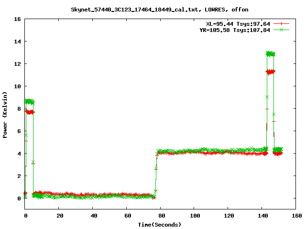Click x-axis tick label 80
306x229 pixels.
(x=162, y=216)
